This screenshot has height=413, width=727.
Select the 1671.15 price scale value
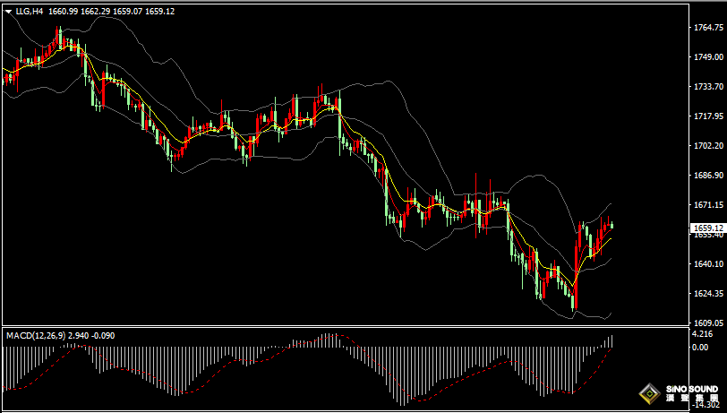[x=708, y=204]
